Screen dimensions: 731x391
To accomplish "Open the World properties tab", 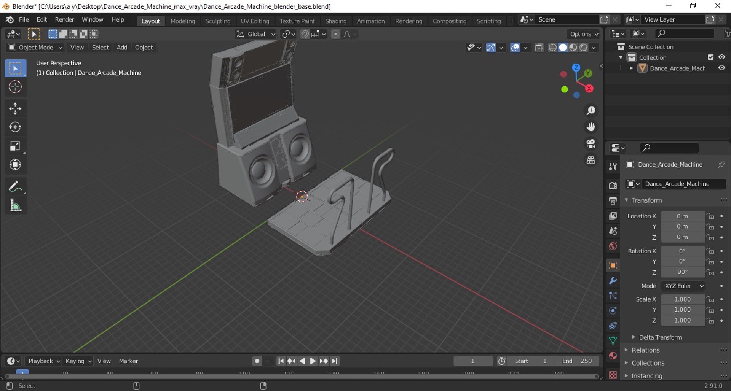I will tap(613, 246).
